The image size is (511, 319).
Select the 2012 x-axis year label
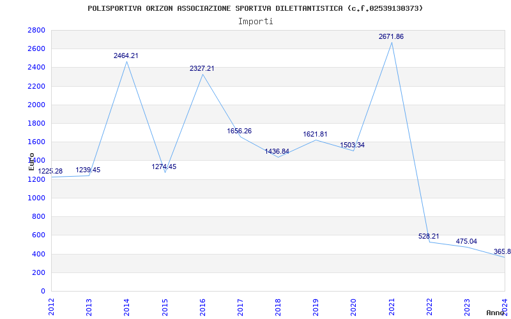pos(52,307)
